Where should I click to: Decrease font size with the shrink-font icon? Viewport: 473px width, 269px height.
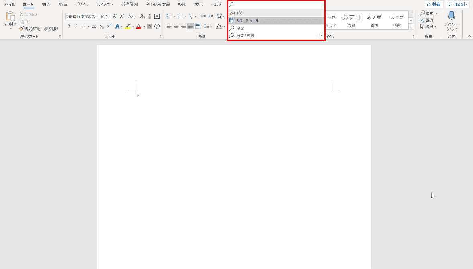pos(122,16)
